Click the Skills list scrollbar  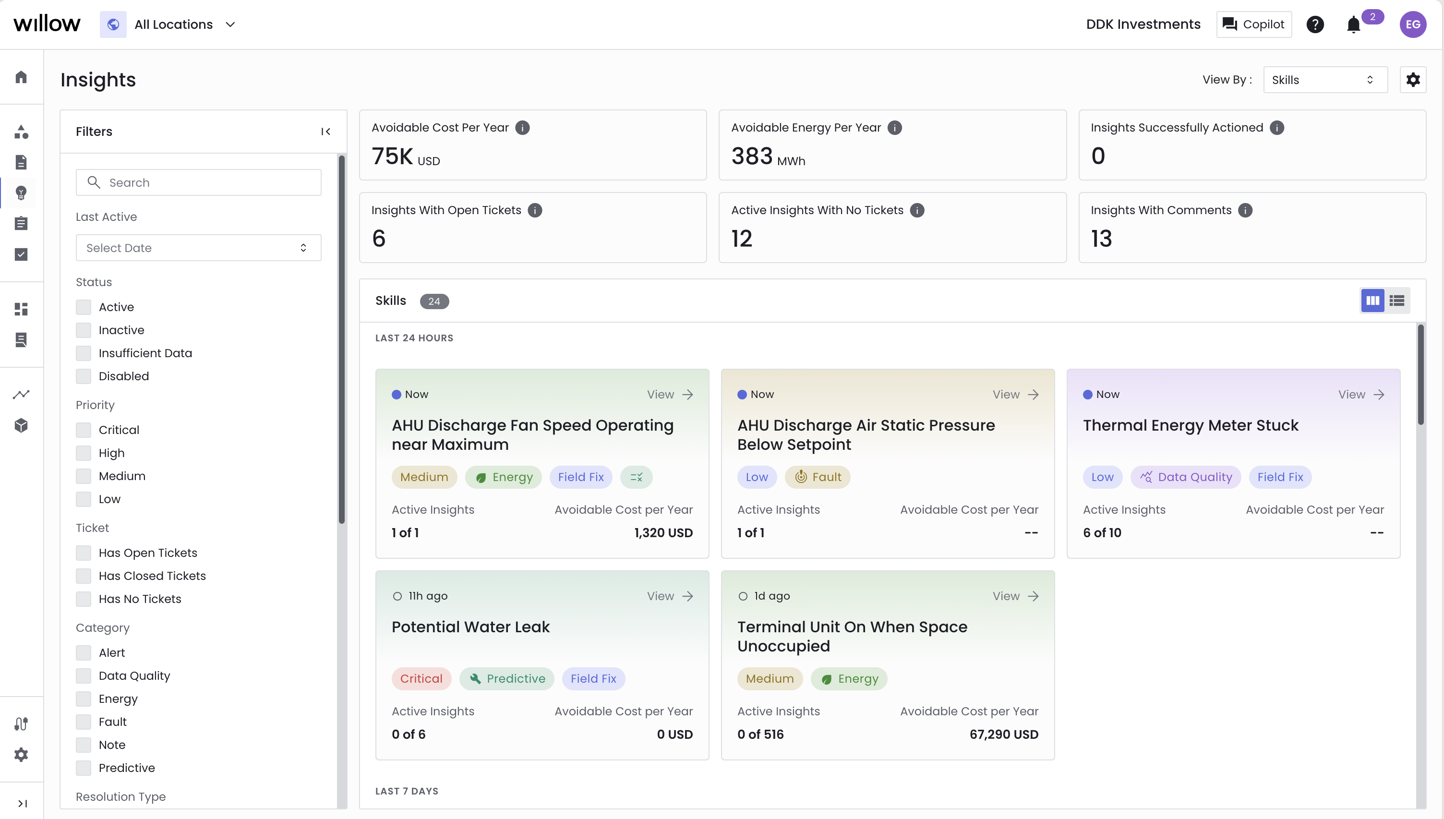[1420, 374]
